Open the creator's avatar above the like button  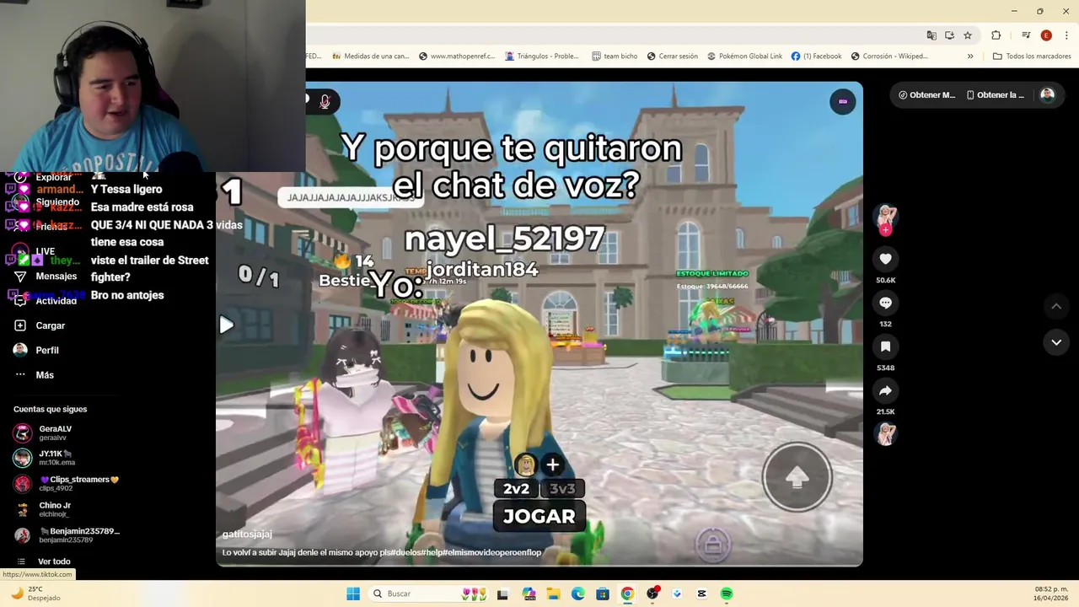point(885,216)
